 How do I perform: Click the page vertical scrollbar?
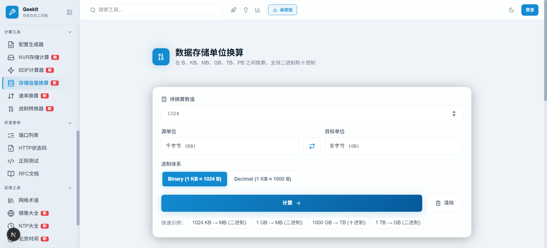point(545,51)
